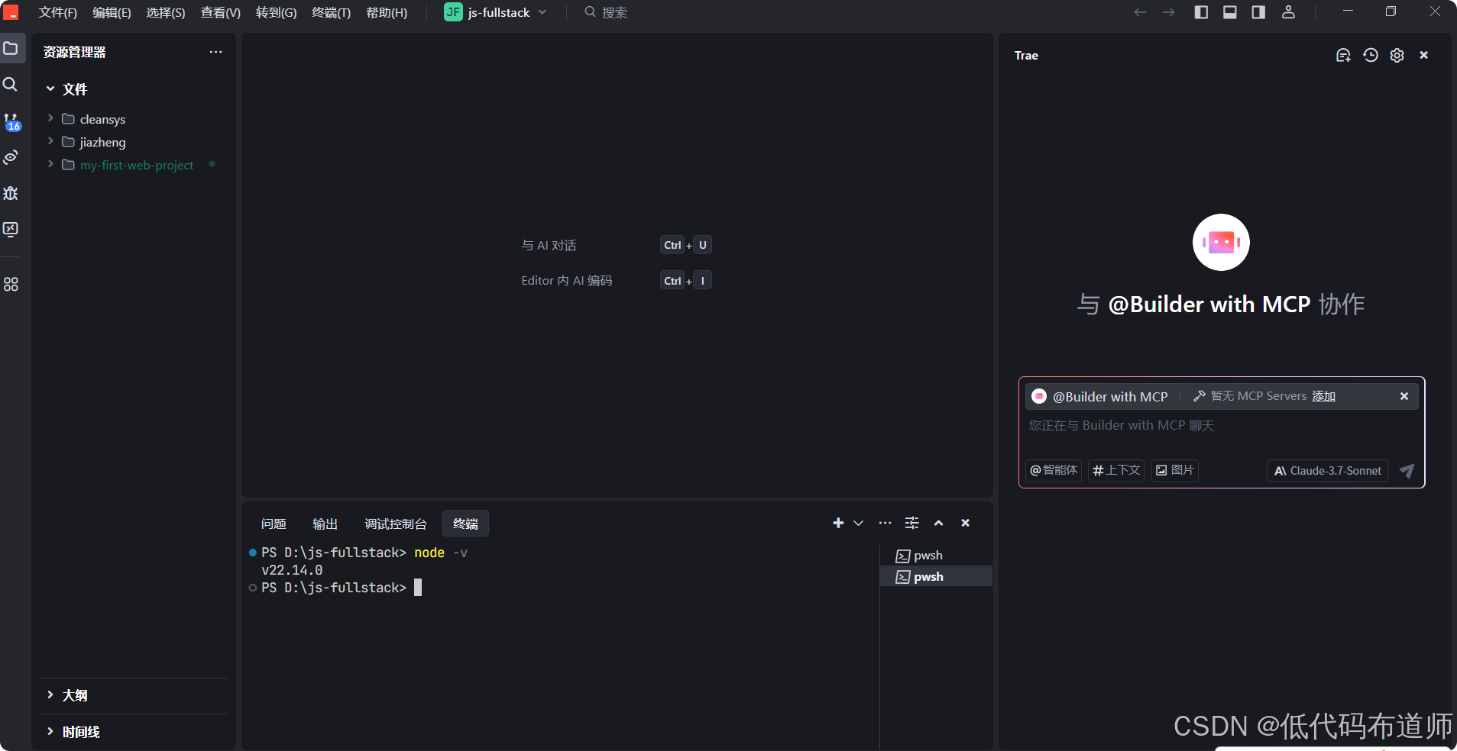The width and height of the screenshot is (1457, 751).
Task: Switch to the 输出 tab
Action: (325, 524)
